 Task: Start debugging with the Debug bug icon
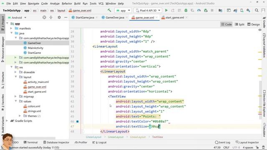coord(186,10)
